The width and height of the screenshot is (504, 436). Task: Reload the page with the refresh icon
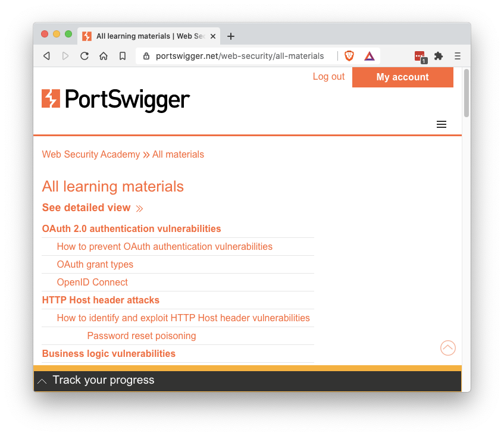[x=84, y=56]
